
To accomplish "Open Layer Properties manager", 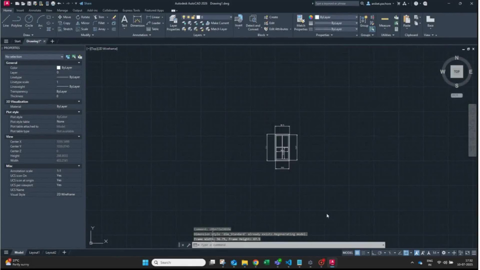I will [x=173, y=23].
